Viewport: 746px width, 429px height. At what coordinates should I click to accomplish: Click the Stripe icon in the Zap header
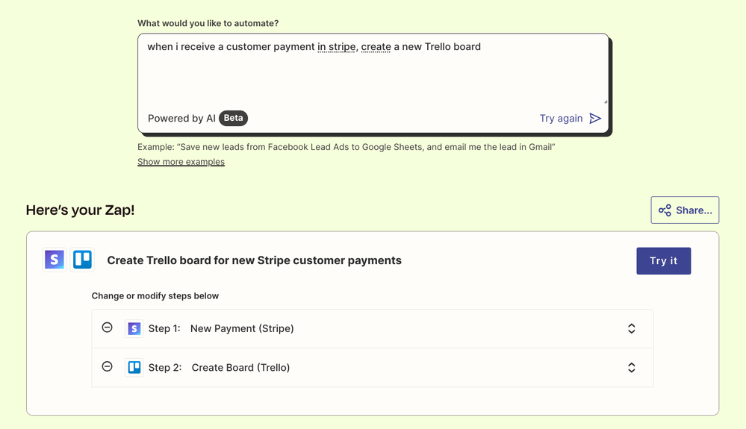[55, 260]
